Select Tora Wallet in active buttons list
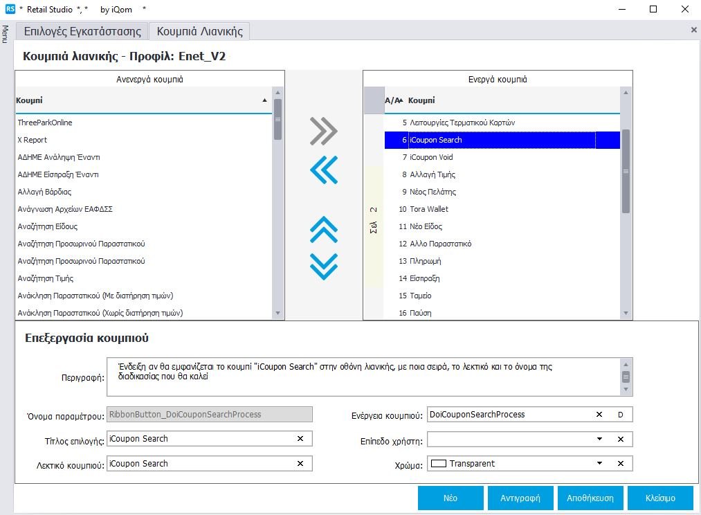The width and height of the screenshot is (701, 515). (x=429, y=209)
